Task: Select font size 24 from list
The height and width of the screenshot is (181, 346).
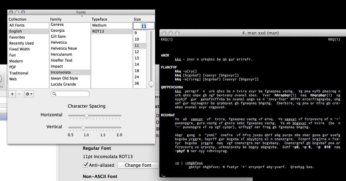Action: pyautogui.click(x=137, y=77)
